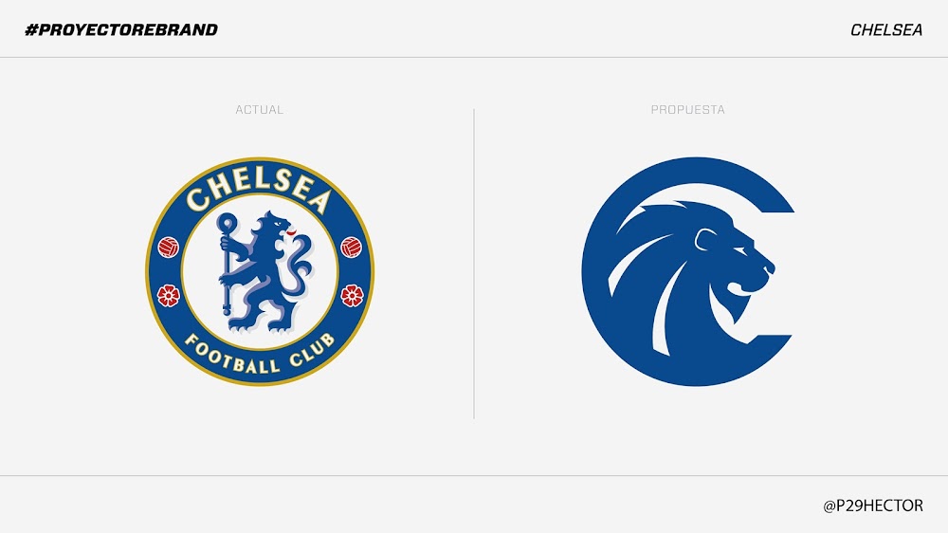The height and width of the screenshot is (533, 948).
Task: Click FOOTBALL CLUB text in the crest
Action: pyautogui.click(x=260, y=354)
